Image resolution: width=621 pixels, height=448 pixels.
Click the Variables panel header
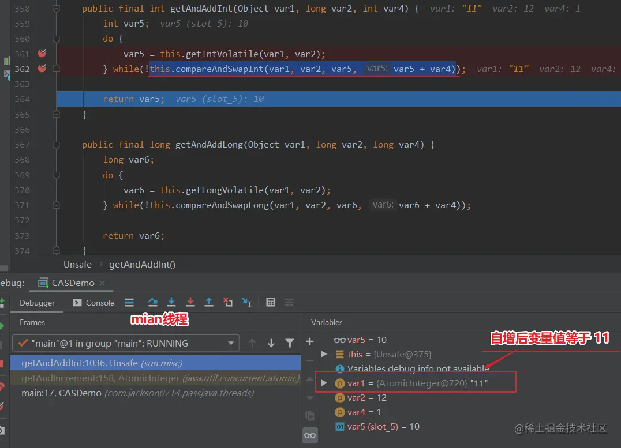point(327,322)
